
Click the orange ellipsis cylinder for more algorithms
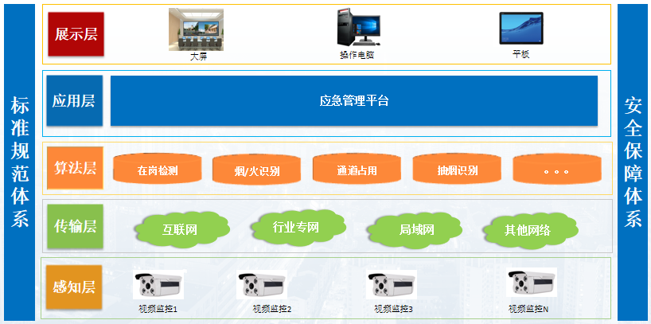click(556, 169)
